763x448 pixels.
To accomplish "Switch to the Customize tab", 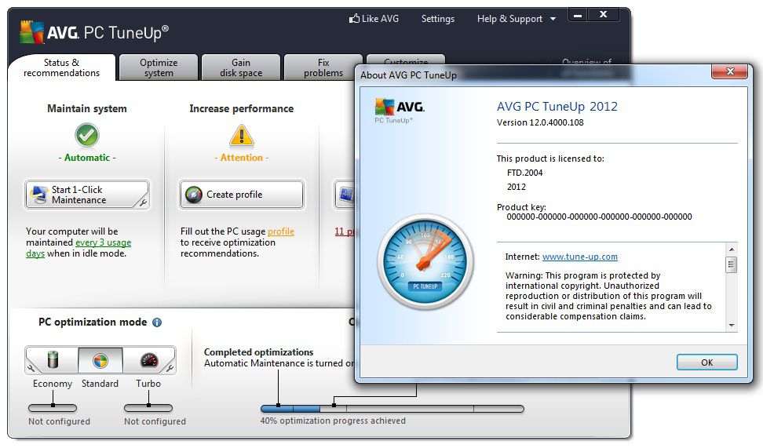I will pyautogui.click(x=406, y=60).
